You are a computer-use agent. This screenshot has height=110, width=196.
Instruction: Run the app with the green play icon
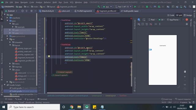point(135,7)
